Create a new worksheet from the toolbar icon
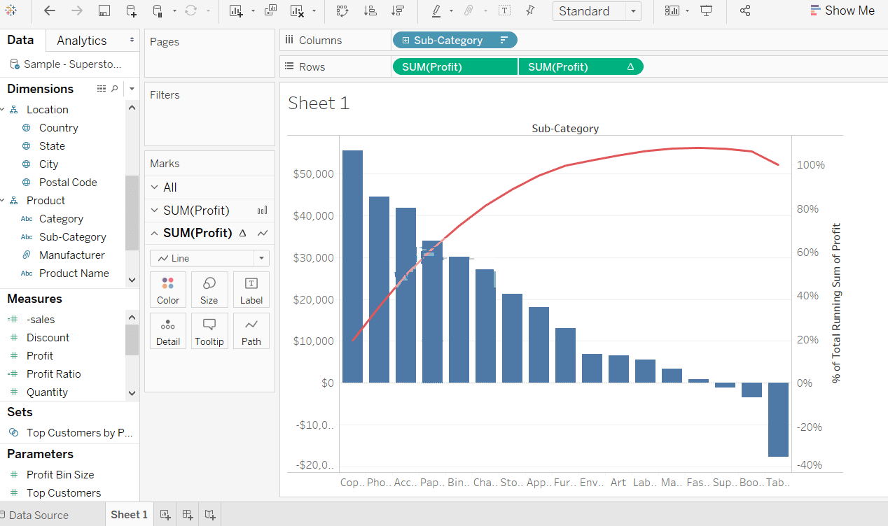 point(236,10)
